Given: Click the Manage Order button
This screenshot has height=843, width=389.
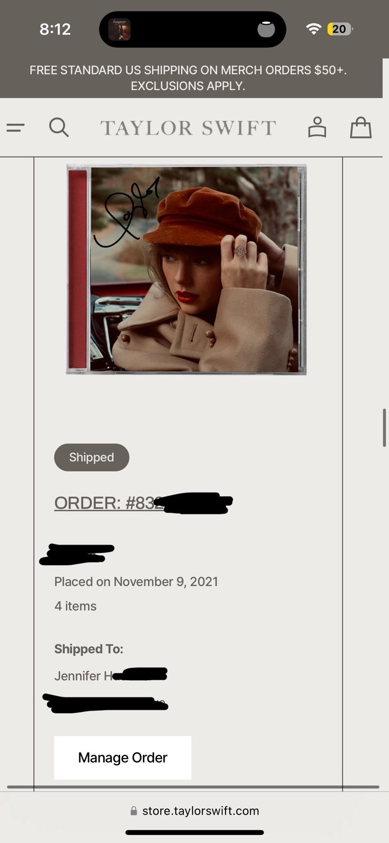Looking at the screenshot, I should tap(123, 758).
